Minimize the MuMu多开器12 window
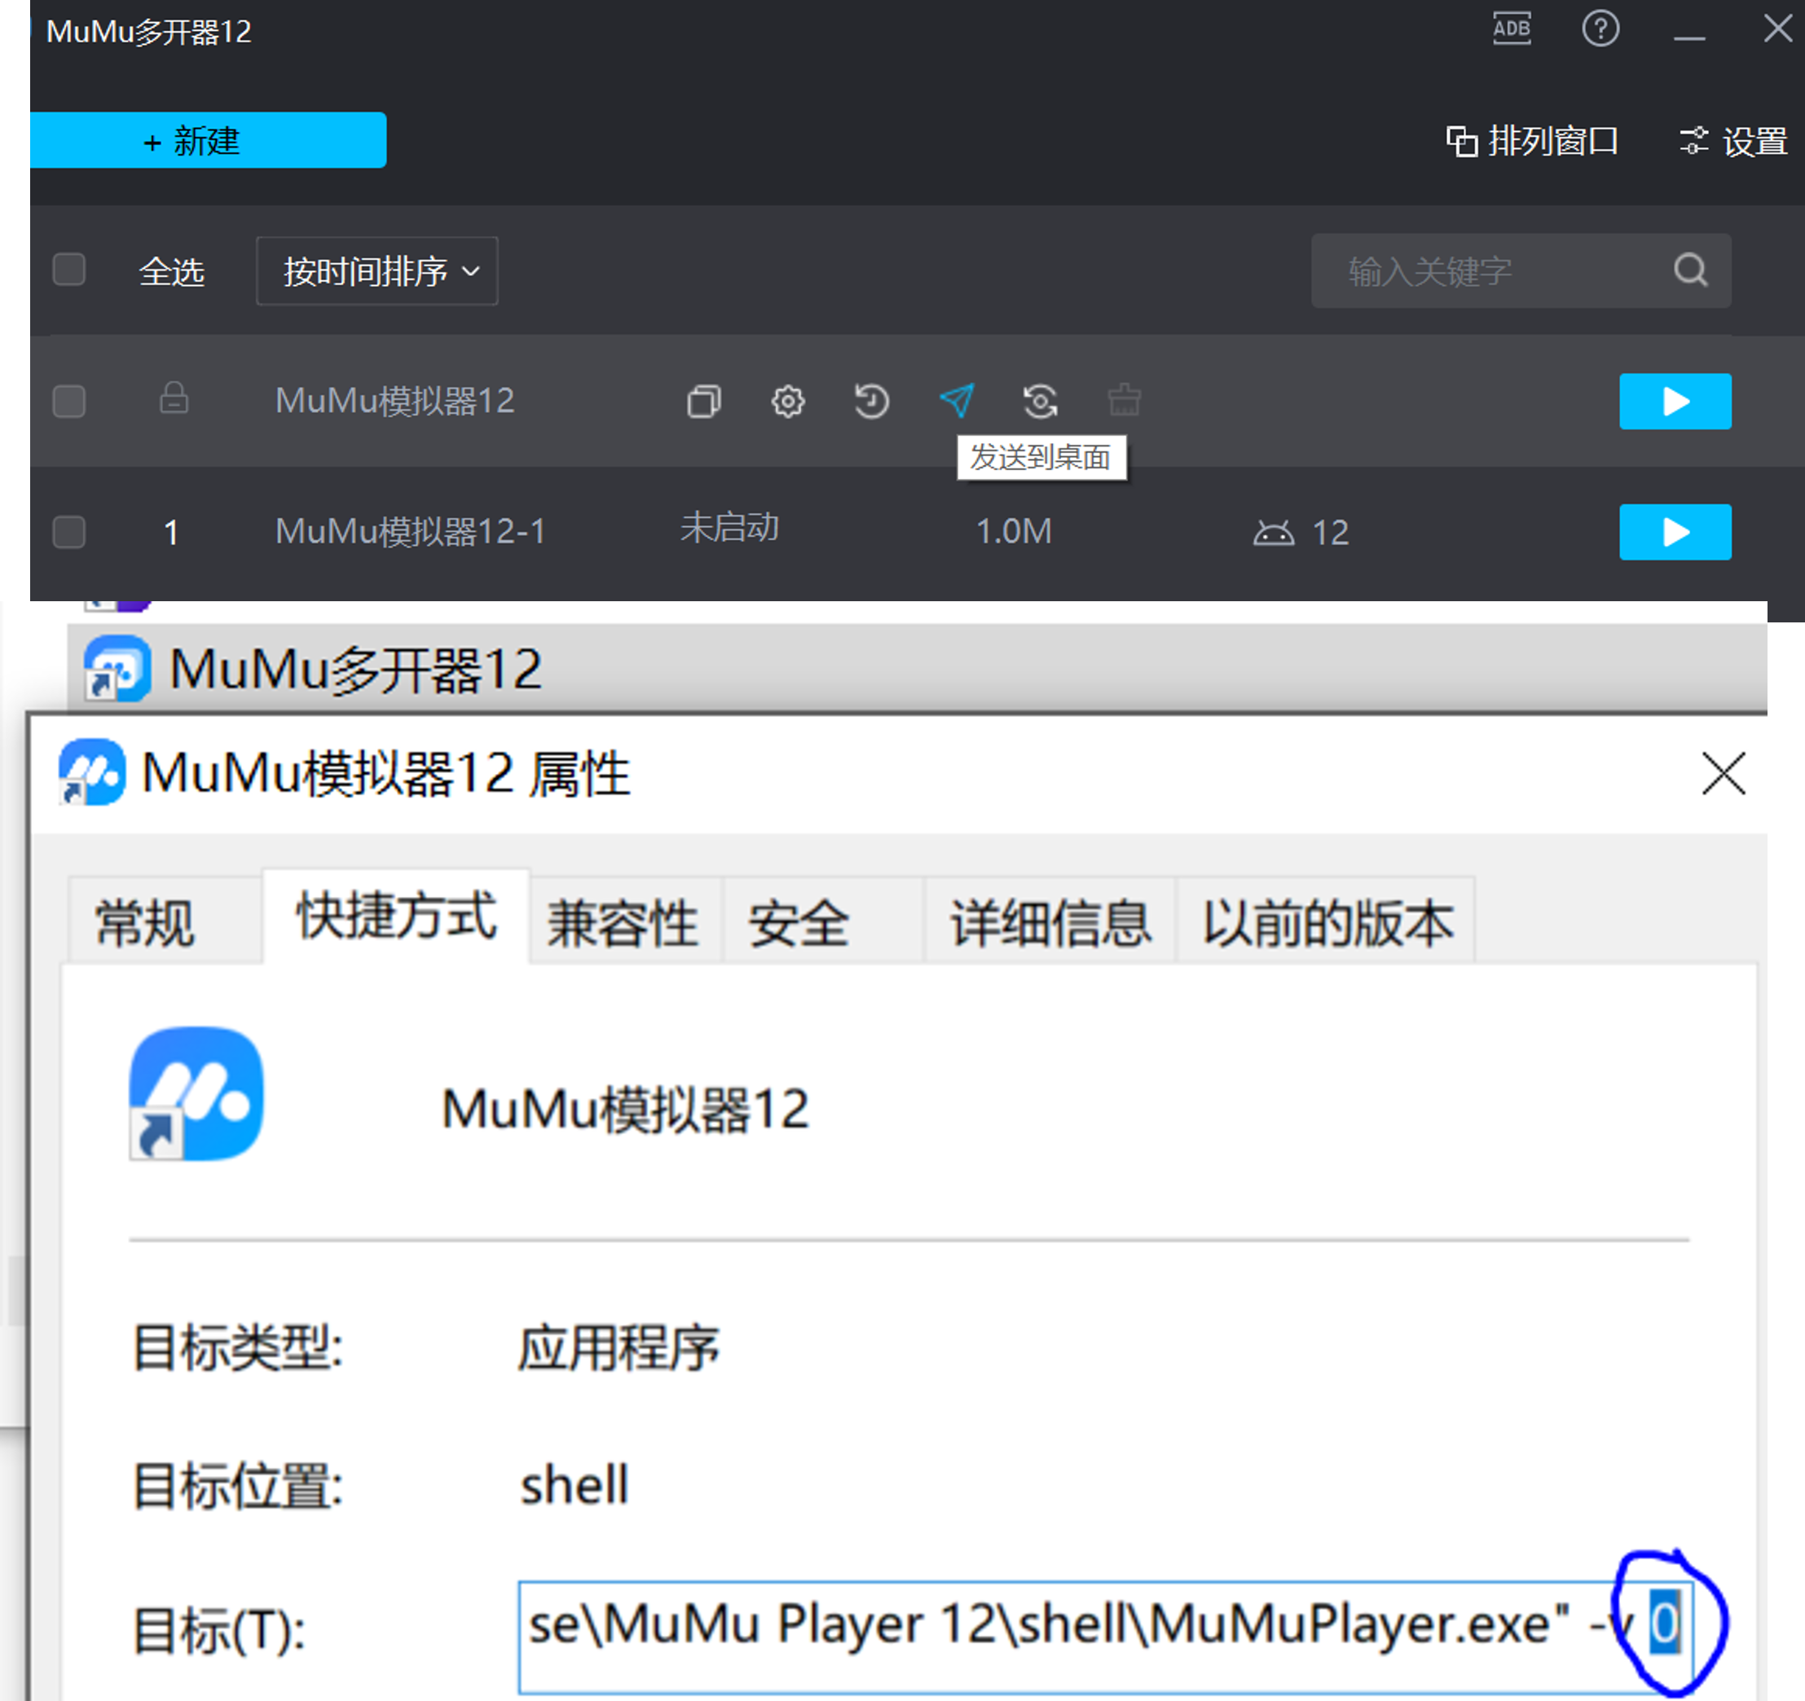1805x1701 pixels. coord(1688,37)
